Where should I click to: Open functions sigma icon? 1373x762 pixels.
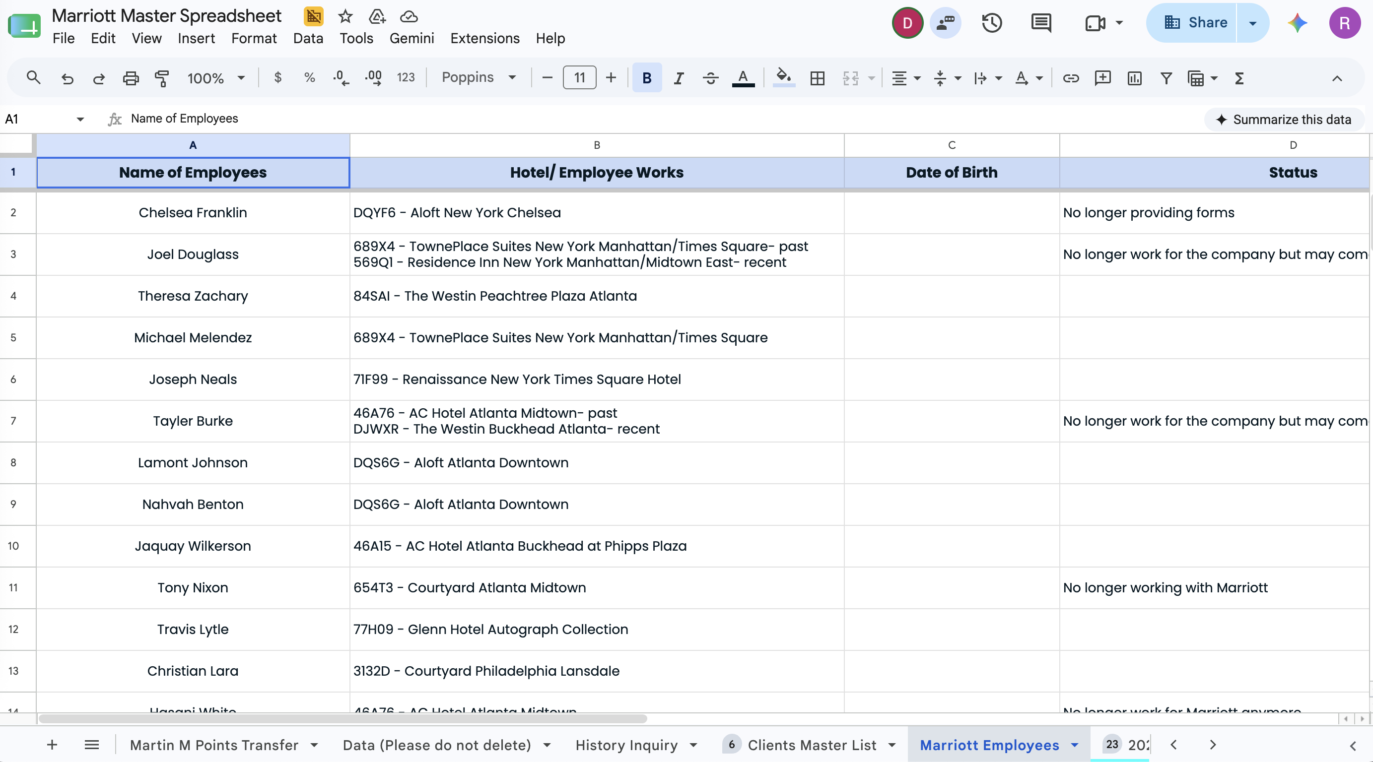1239,78
